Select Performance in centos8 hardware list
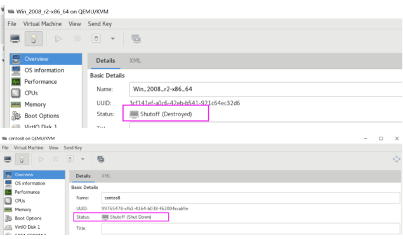Image resolution: width=403 pixels, height=239 pixels. tap(34, 192)
